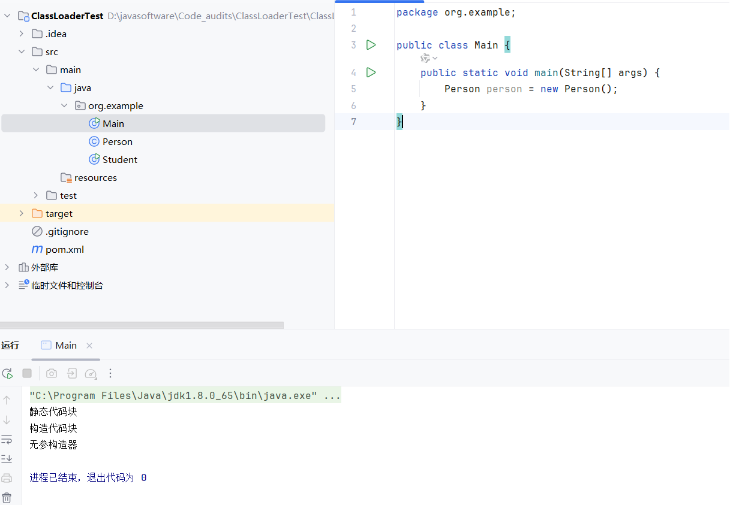The image size is (730, 505).
Task: Click the java.exe command line in console
Action: [x=185, y=395]
